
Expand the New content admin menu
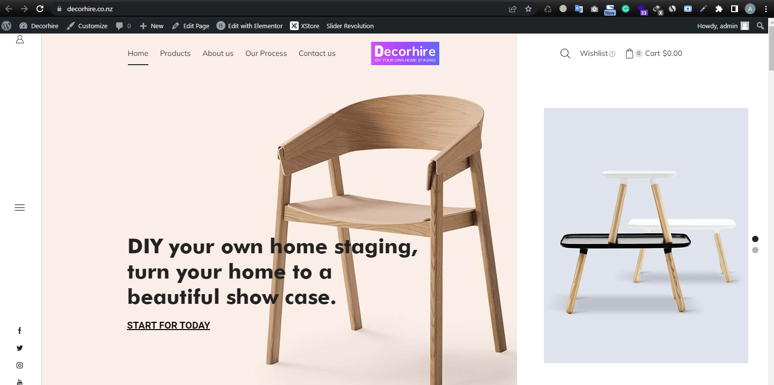pos(151,26)
